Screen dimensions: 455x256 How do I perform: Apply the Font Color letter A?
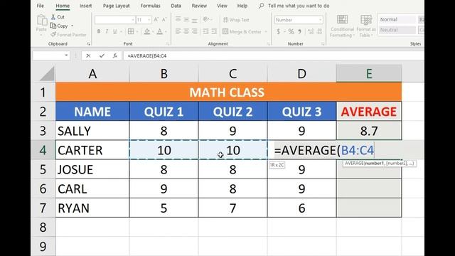click(159, 31)
